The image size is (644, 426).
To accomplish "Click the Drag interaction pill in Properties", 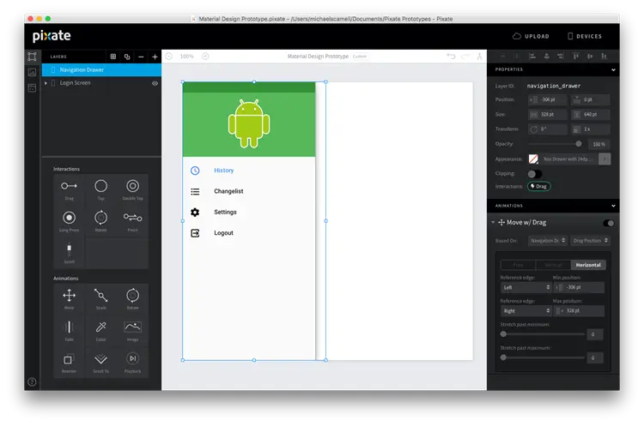I will pyautogui.click(x=539, y=186).
